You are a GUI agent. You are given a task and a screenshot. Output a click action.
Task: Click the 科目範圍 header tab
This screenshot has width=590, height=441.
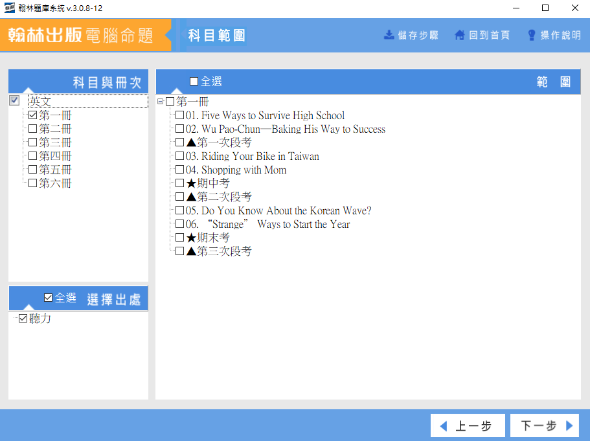pos(216,35)
